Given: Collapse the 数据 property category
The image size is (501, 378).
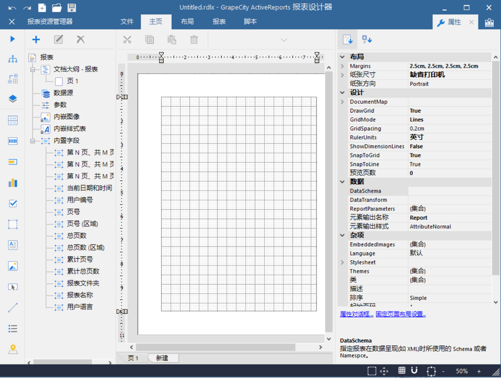Looking at the screenshot, I should coord(342,181).
